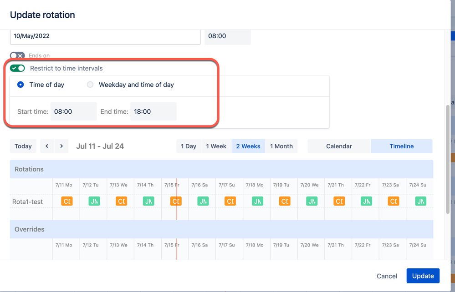The height and width of the screenshot is (292, 455).
Task: Open the CD shift on 7/21 Th
Action: [x=339, y=201]
